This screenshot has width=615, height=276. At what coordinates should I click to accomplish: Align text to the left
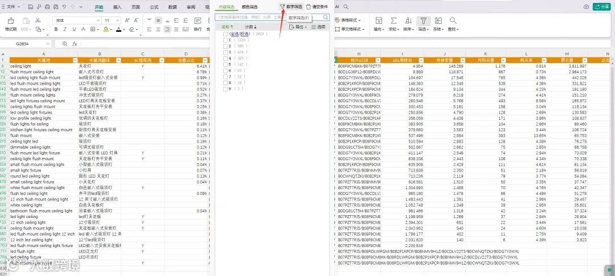(149, 30)
